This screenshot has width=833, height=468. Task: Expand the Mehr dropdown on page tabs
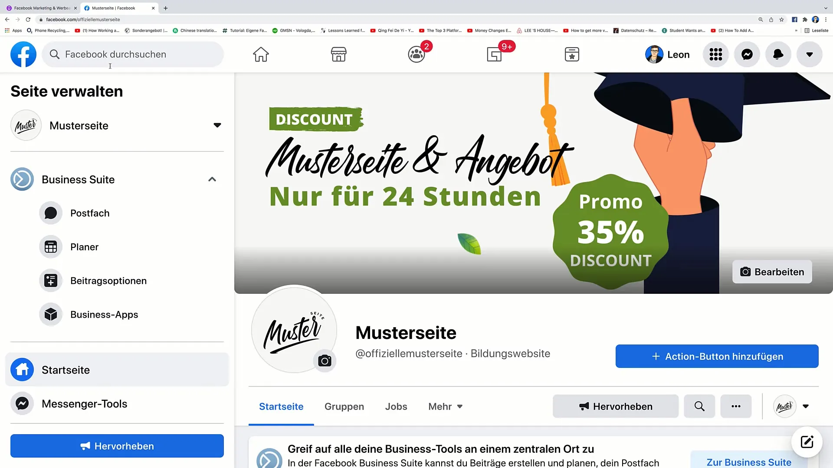446,406
